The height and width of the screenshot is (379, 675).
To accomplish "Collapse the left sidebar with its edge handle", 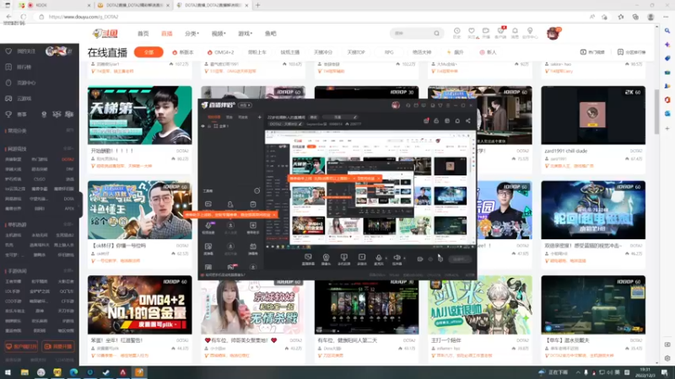I will coord(80,204).
